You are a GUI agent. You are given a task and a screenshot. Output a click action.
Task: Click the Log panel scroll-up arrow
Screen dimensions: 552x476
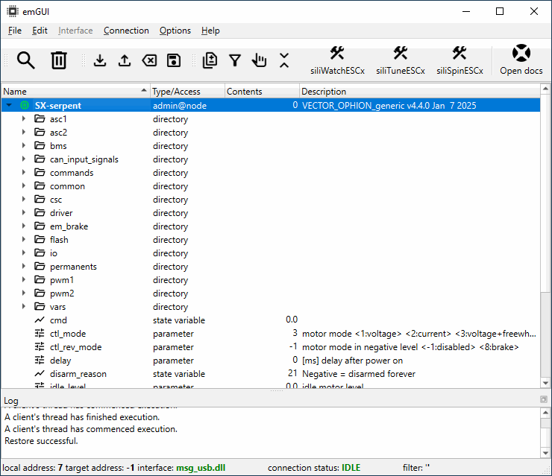545,413
